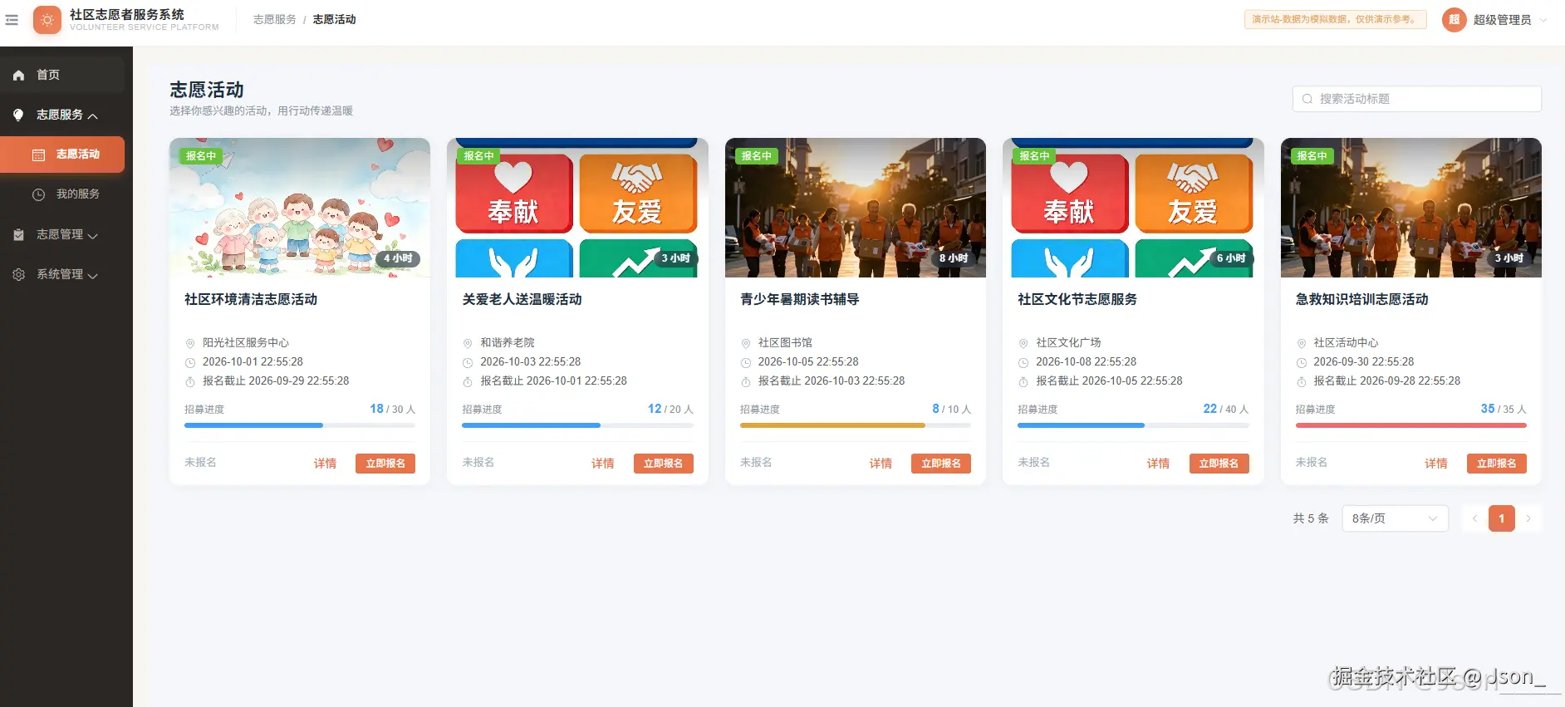Click the full 35/35 red progress bar

(x=1411, y=425)
